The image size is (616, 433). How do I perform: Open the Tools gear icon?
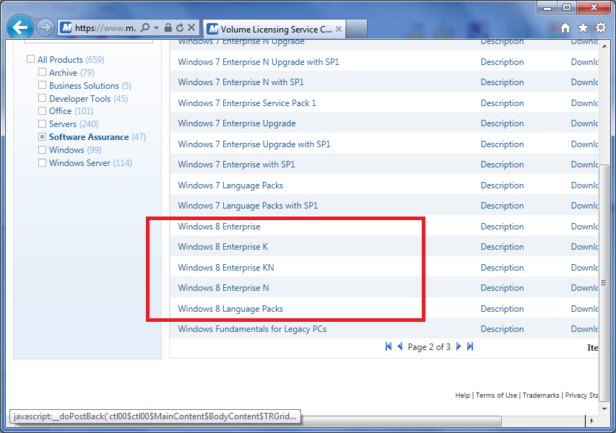(601, 28)
